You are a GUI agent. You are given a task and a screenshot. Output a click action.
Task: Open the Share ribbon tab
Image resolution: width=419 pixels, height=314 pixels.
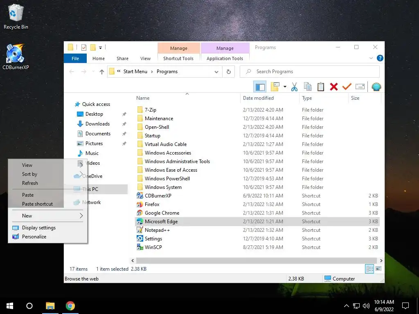122,58
